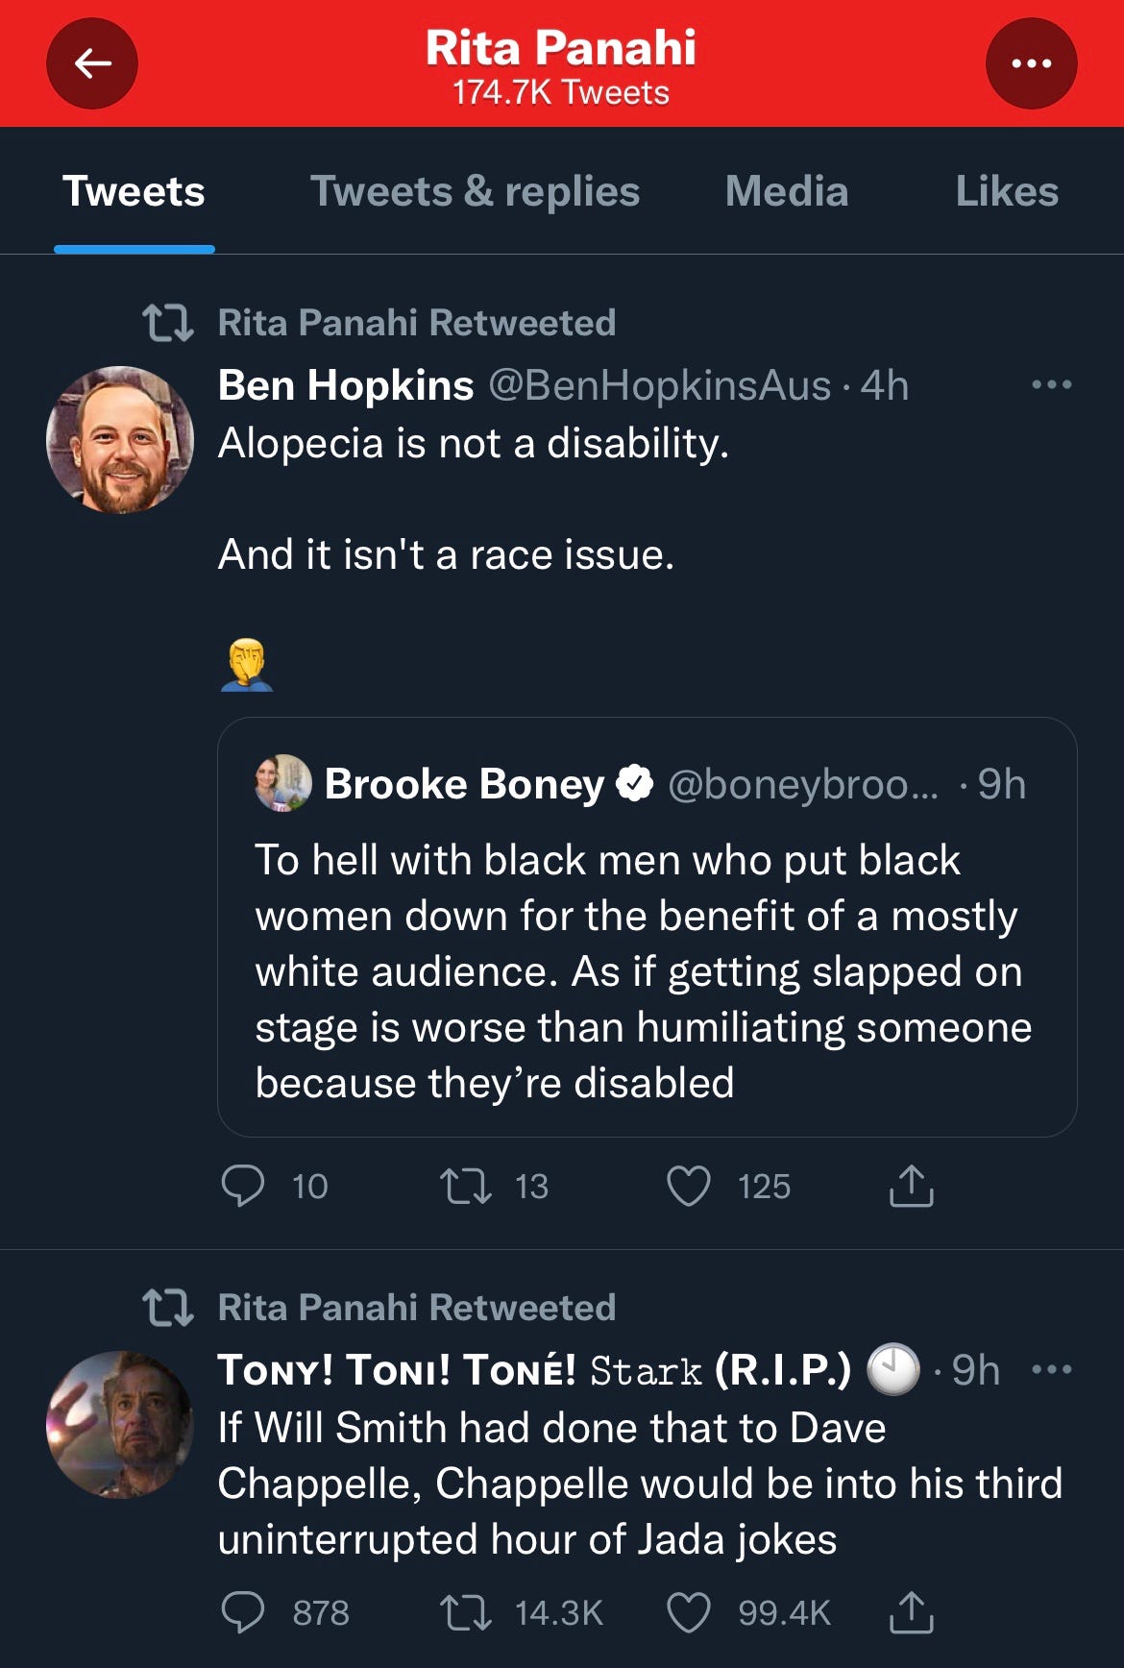Viewport: 1124px width, 1668px height.
Task: Reply to the Will Smith tweet
Action: pyautogui.click(x=242, y=1612)
